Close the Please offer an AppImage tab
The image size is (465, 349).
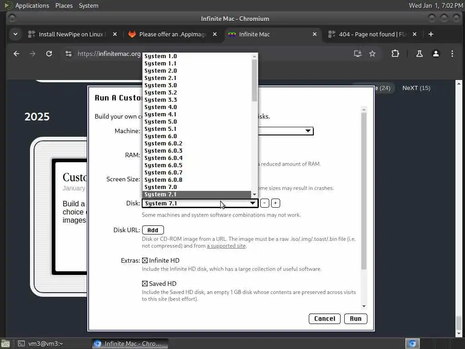215,34
